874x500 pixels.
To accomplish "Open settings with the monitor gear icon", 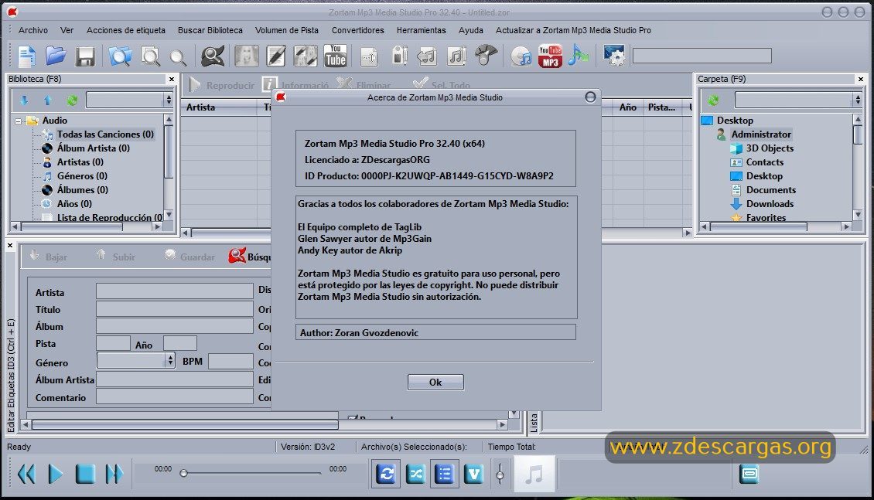I will tap(614, 56).
